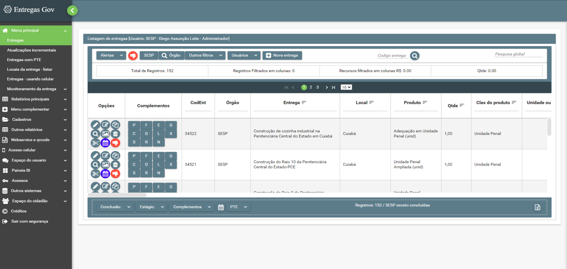
Task: Open Entregas com PTE in the sidebar
Action: tap(24, 60)
